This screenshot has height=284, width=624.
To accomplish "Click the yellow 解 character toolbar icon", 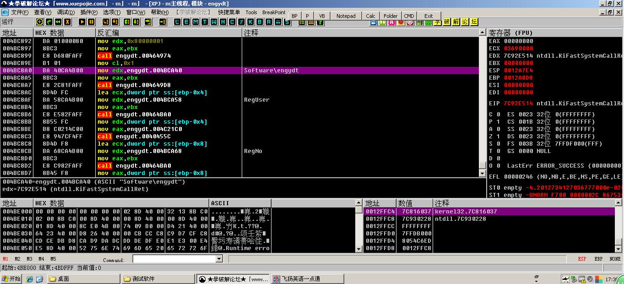I will click(x=456, y=22).
